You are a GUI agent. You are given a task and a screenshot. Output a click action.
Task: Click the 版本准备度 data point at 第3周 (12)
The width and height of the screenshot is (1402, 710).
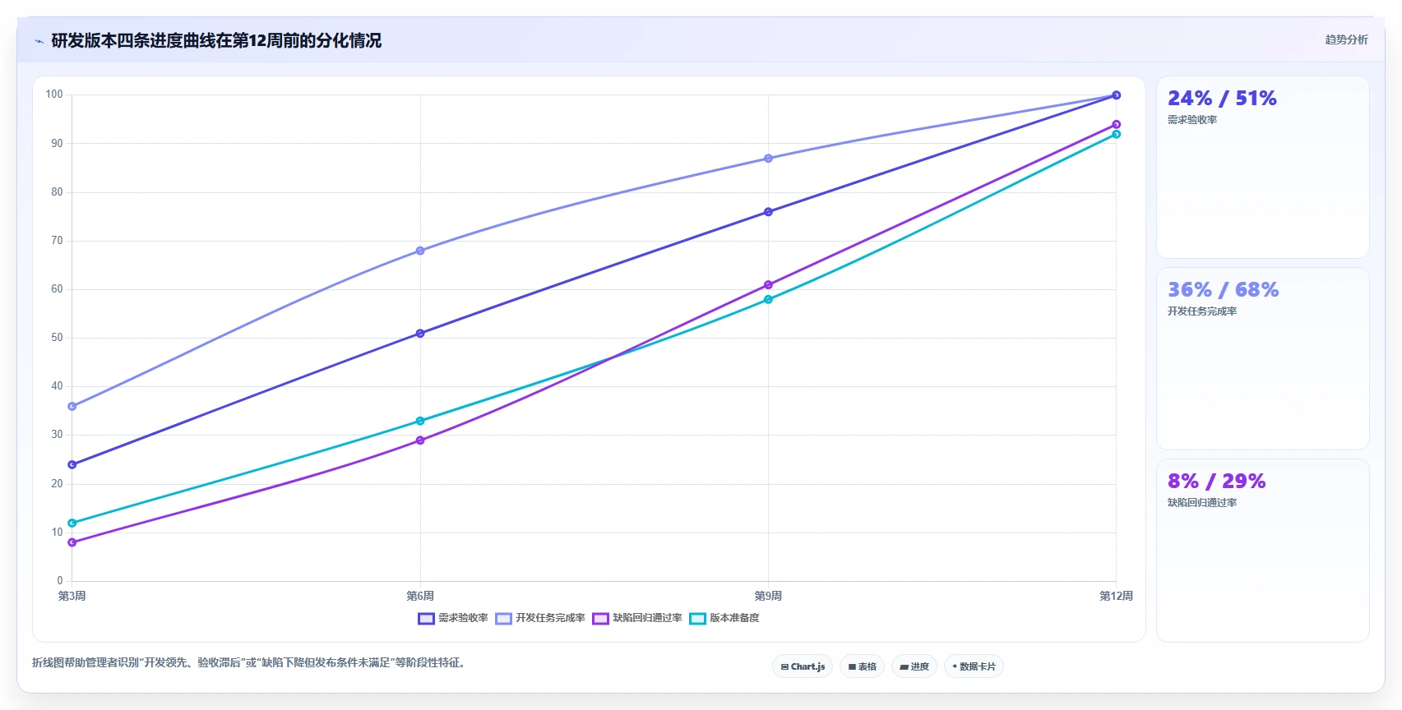[x=72, y=523]
